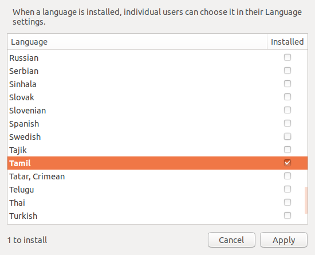The height and width of the screenshot is (255, 315).
Task: Check the Russian installed checkbox
Action: (288, 57)
